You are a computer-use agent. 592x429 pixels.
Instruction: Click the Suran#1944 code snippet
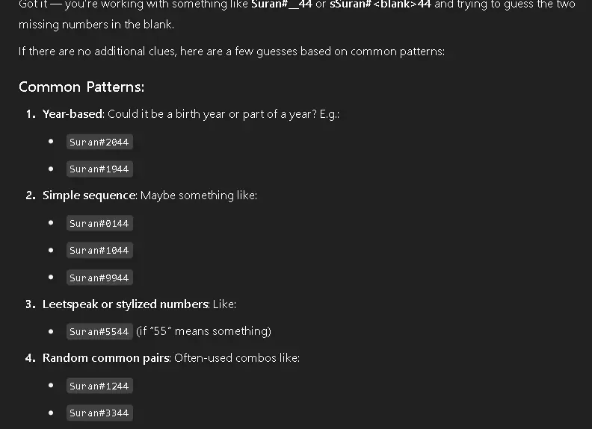(x=99, y=169)
